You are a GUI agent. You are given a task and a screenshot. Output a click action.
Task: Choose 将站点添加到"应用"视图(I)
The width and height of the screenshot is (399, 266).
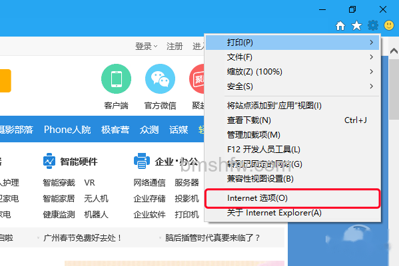click(x=292, y=106)
